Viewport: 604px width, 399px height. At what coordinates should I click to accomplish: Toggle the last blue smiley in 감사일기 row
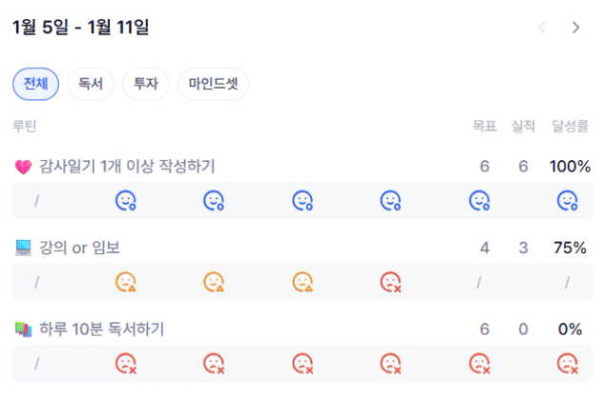point(568,200)
